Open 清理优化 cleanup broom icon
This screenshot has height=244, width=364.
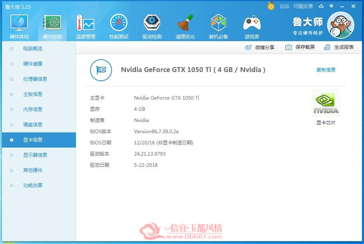point(185,23)
